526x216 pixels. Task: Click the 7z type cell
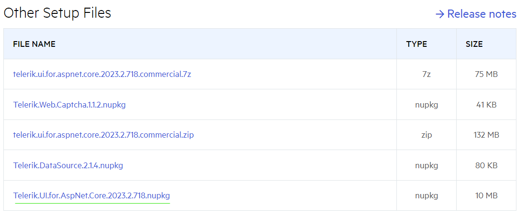pyautogui.click(x=426, y=74)
